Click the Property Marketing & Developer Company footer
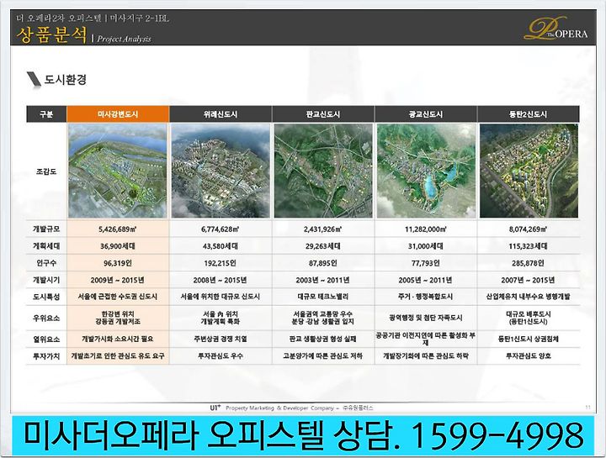 (292, 408)
